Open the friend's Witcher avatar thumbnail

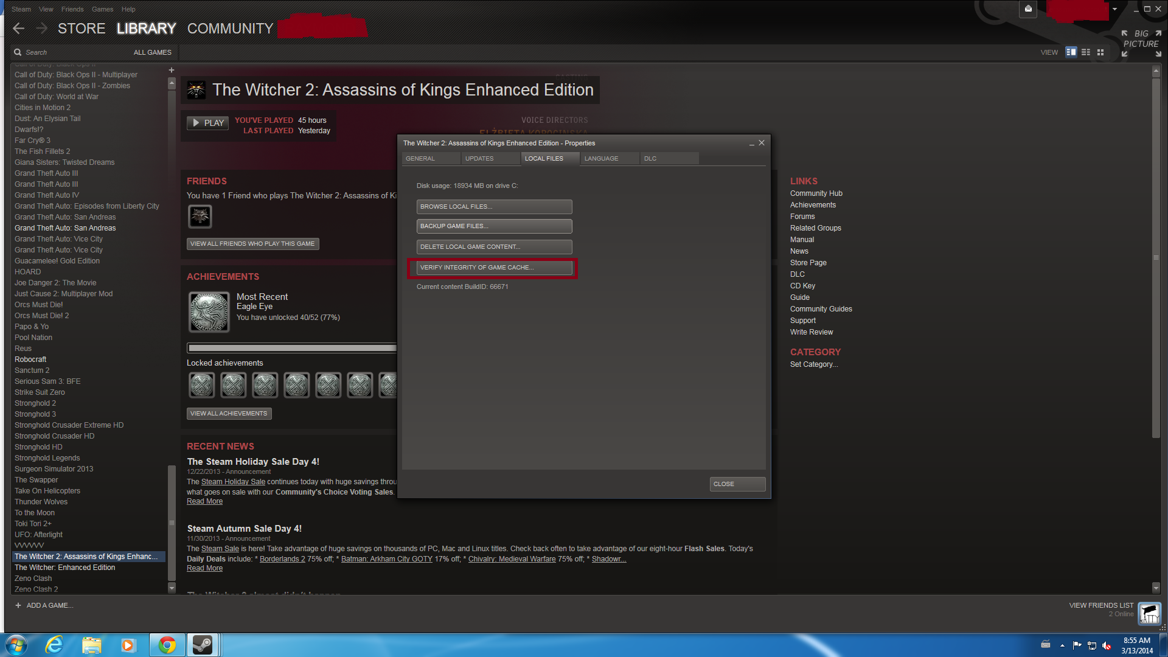[200, 217]
